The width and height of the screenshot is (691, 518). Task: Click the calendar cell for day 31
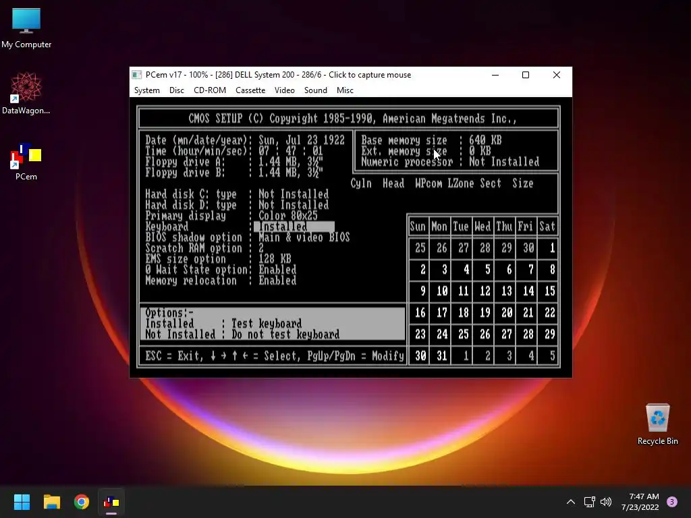click(441, 356)
